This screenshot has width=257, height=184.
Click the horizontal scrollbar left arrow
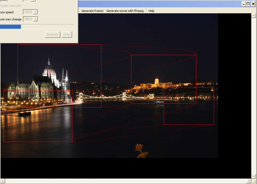[x=3, y=181]
